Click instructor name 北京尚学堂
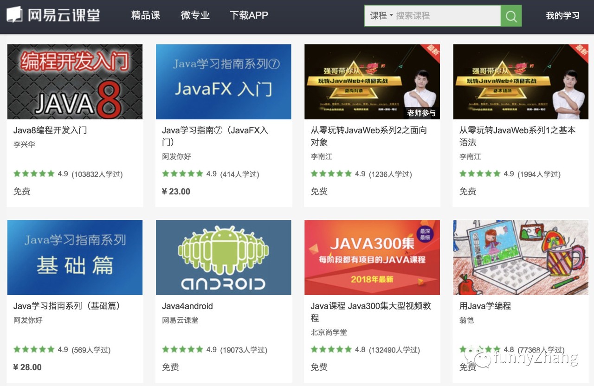Image resolution: width=594 pixels, height=386 pixels. (329, 332)
